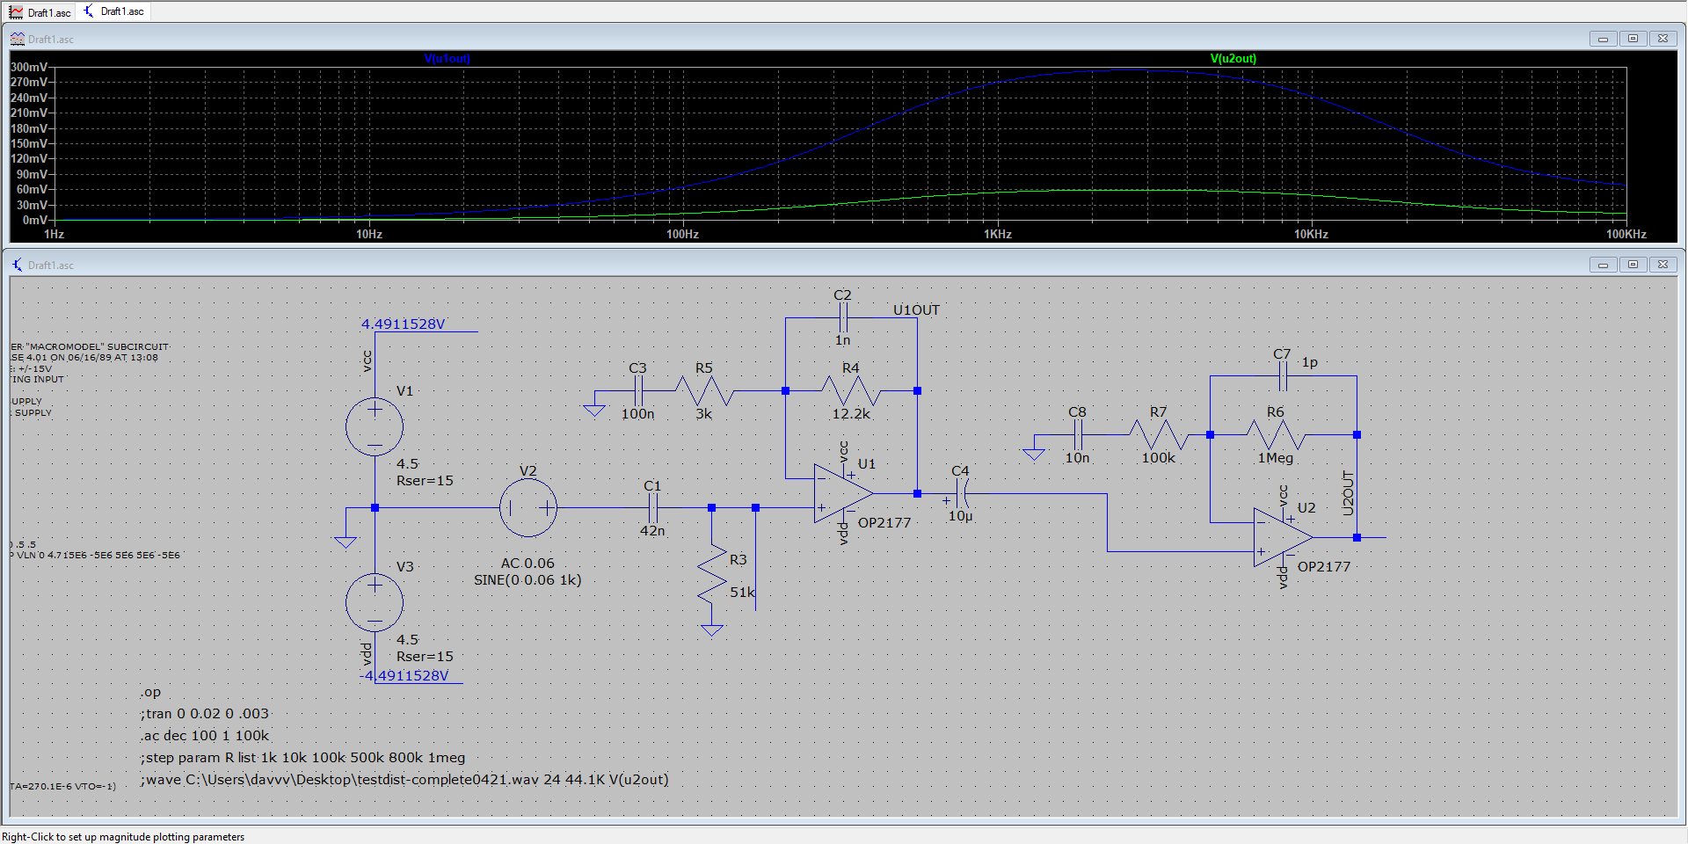Click schematic icon on lower Draft1.asc title bar
This screenshot has width=1688, height=844.
pyautogui.click(x=17, y=264)
